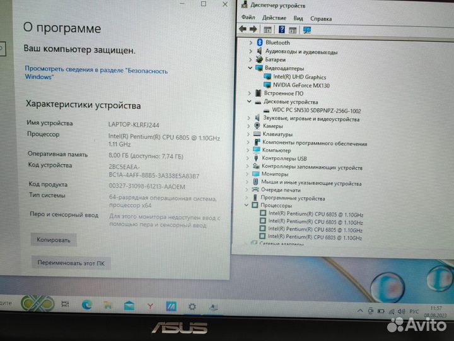The width and height of the screenshot is (454, 341).
Task: Expand the Камеры category
Action: pos(248,126)
